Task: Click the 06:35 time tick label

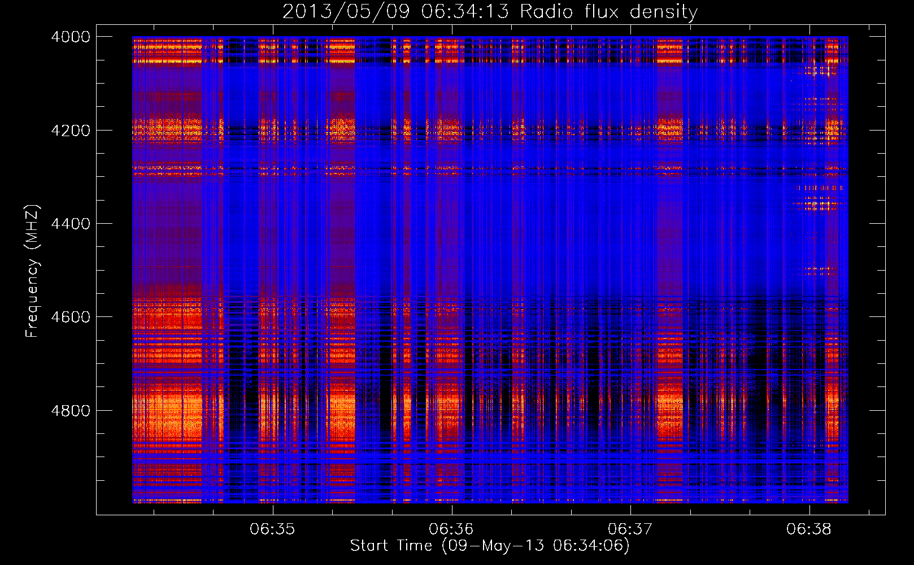Action: click(272, 529)
